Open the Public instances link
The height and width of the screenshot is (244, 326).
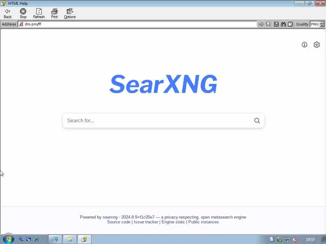(x=203, y=222)
